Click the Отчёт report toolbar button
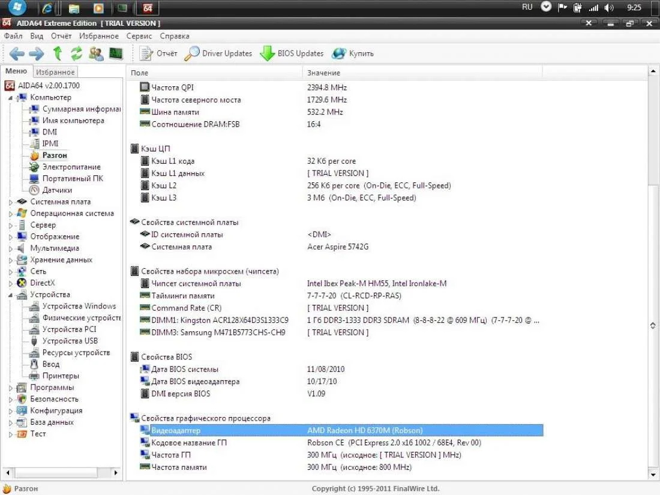660x495 pixels. [x=159, y=54]
